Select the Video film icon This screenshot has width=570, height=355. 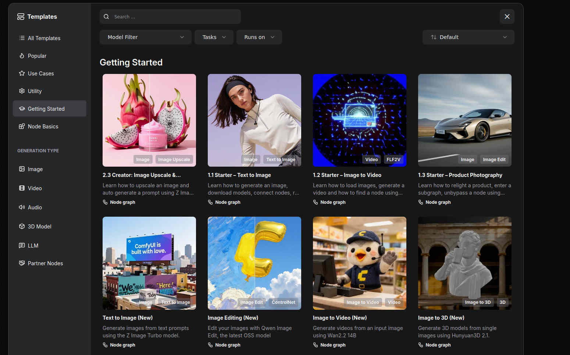[22, 188]
